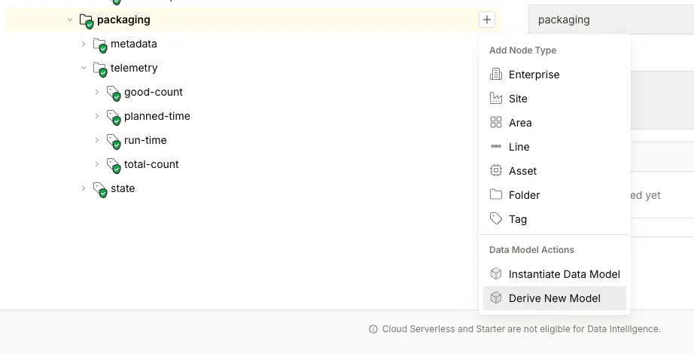This screenshot has width=694, height=354.
Task: Click the run-time tag icon
Action: [114, 142]
